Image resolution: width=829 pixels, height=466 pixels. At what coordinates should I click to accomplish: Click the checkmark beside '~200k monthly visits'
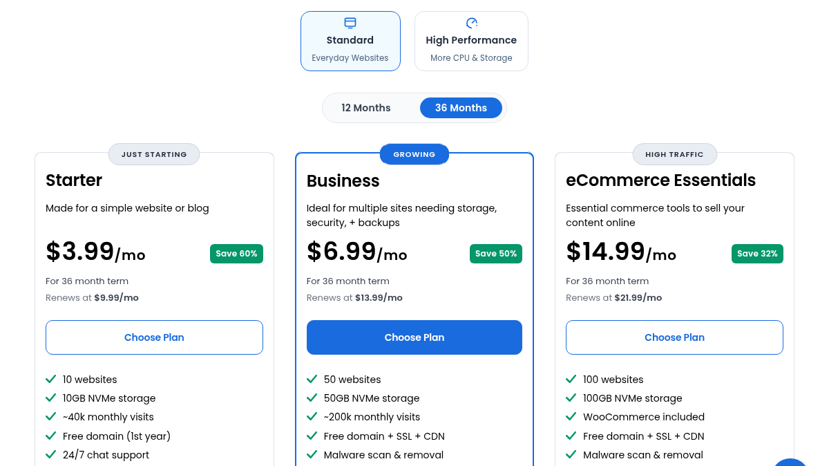[x=312, y=416]
